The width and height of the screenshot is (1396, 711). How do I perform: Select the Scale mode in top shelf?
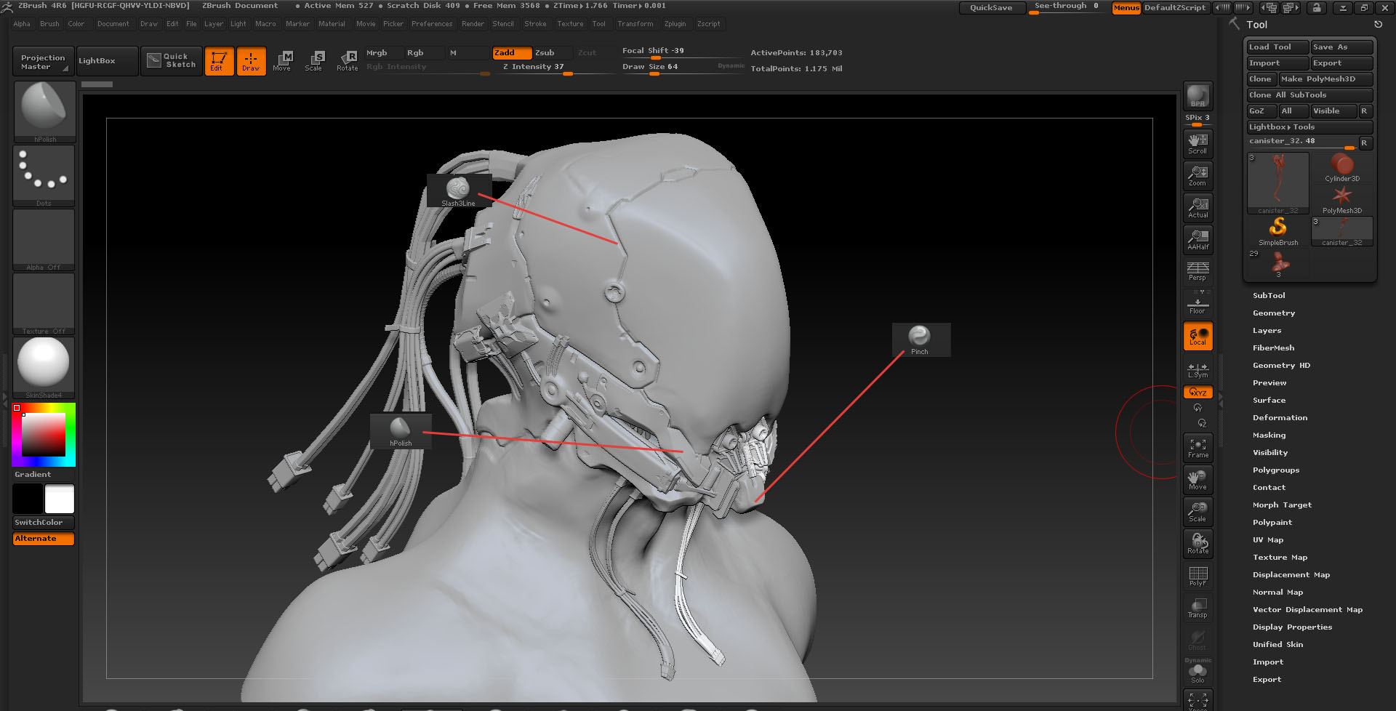(x=314, y=61)
